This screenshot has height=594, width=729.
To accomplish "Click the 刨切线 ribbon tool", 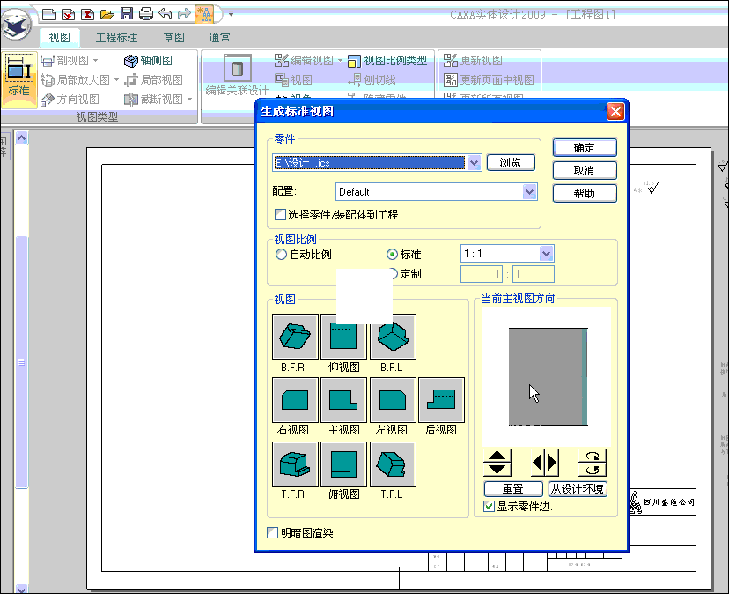I will coord(372,80).
